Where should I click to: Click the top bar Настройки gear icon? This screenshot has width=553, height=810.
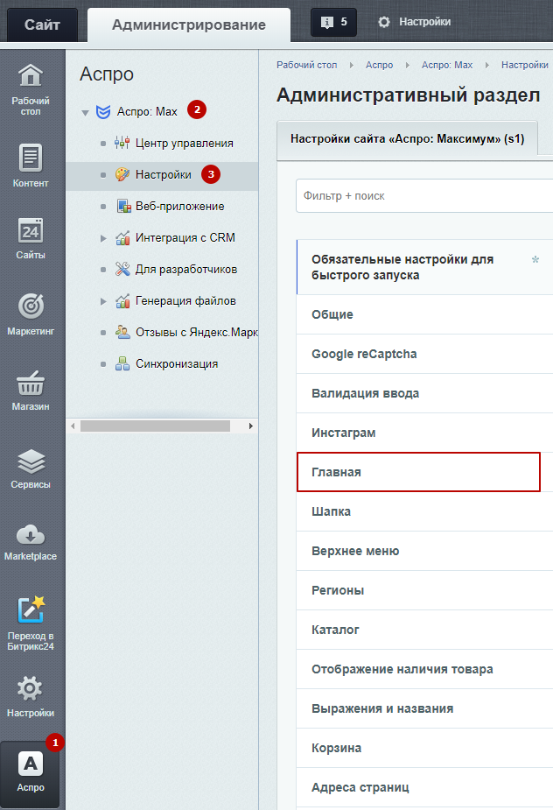tap(383, 22)
